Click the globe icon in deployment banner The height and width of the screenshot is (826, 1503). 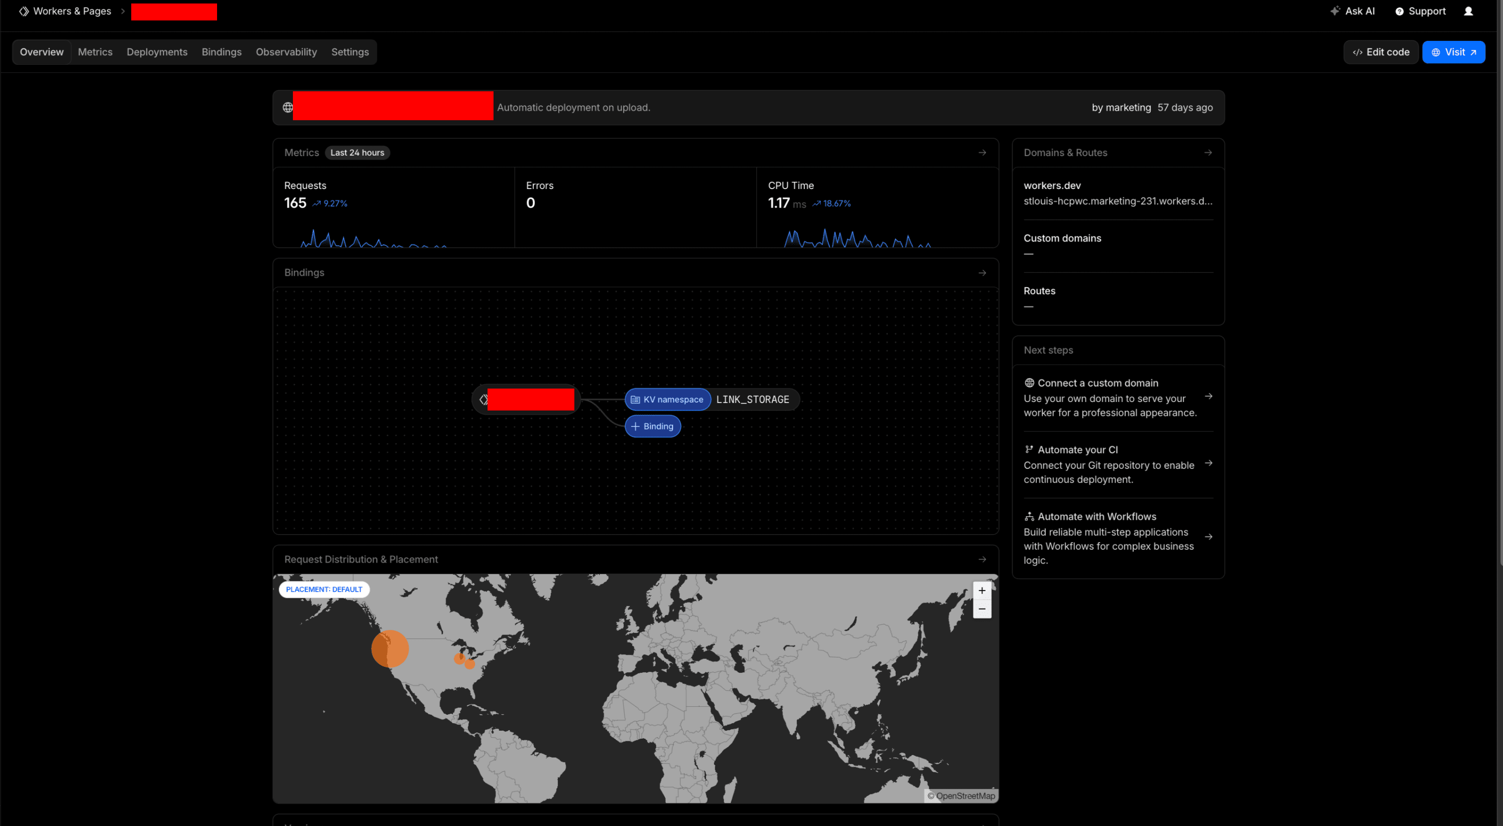[x=287, y=107]
